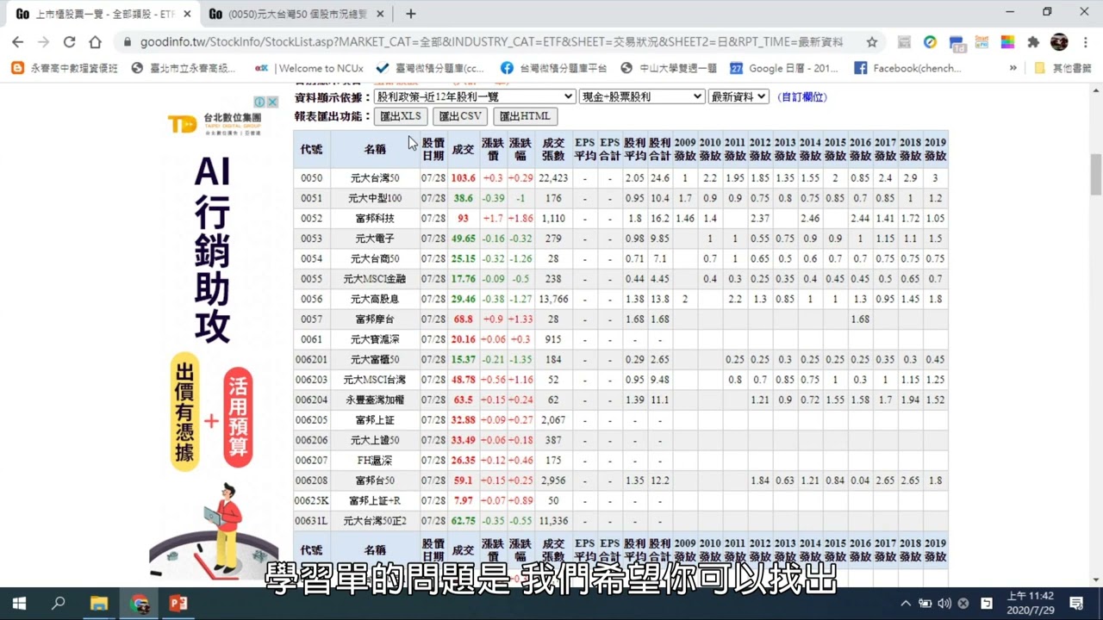The image size is (1103, 620).
Task: Open Google 日曆 bookmark
Action: pyautogui.click(x=784, y=68)
